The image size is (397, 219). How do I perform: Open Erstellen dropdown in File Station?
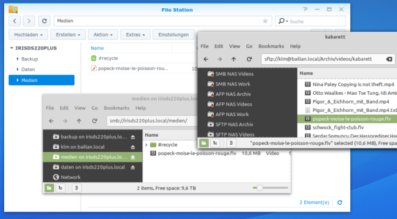[x=68, y=35]
